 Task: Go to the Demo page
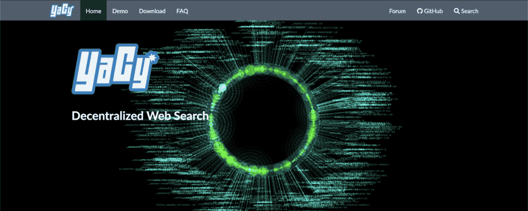click(120, 11)
